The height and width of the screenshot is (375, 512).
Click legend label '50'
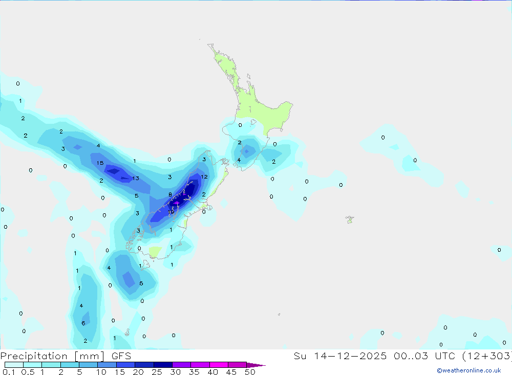click(250, 372)
